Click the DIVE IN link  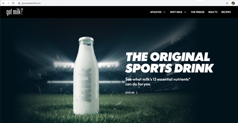click(130, 93)
